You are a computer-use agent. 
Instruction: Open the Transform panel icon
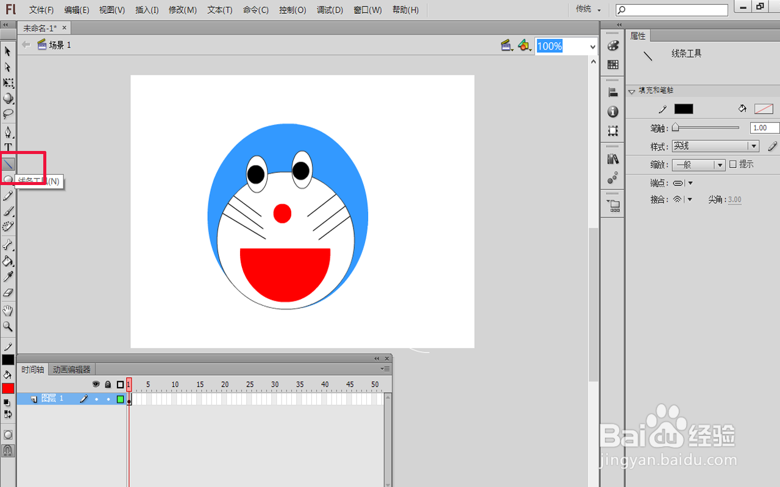coord(613,130)
